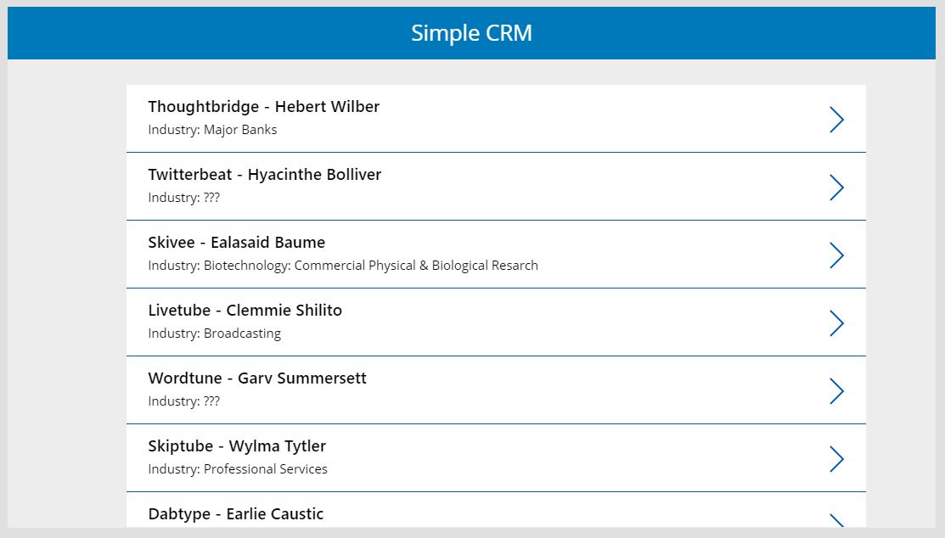Click the 'Industry: Professional Services' subtitle
Viewport: 945px width, 538px height.
coord(238,469)
